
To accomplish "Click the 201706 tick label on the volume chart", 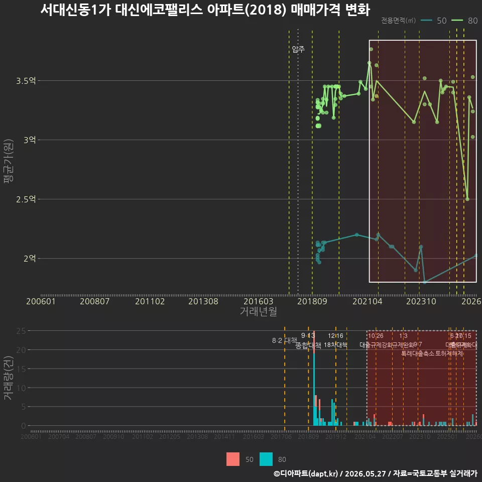I will point(281,436).
